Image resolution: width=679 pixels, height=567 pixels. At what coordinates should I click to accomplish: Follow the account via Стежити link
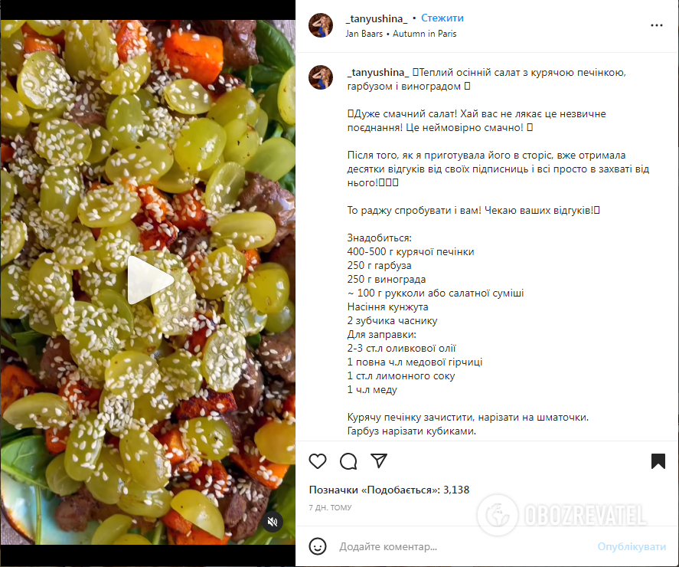coord(442,18)
